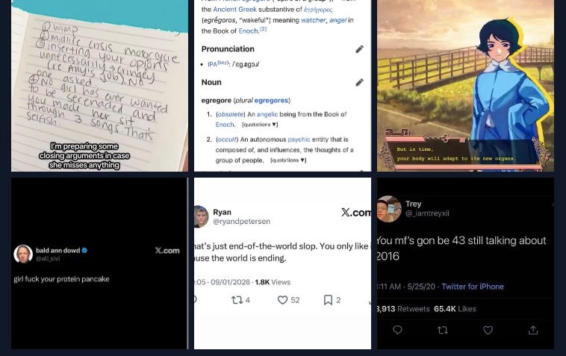Click Ryan's avatar photo
Image resolution: width=566 pixels, height=356 pixels.
coord(201,216)
